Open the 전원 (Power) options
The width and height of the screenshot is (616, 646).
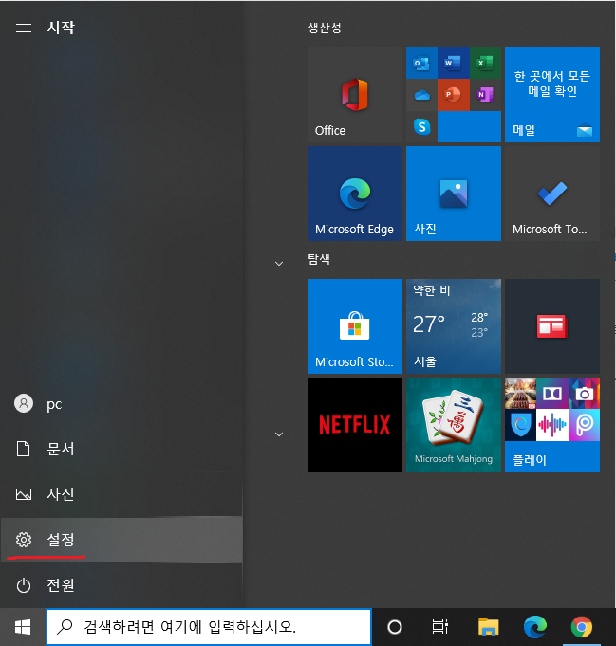point(121,584)
